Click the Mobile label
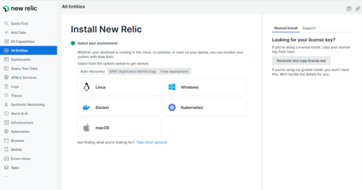This screenshot has height=190, width=362. click(x=17, y=150)
